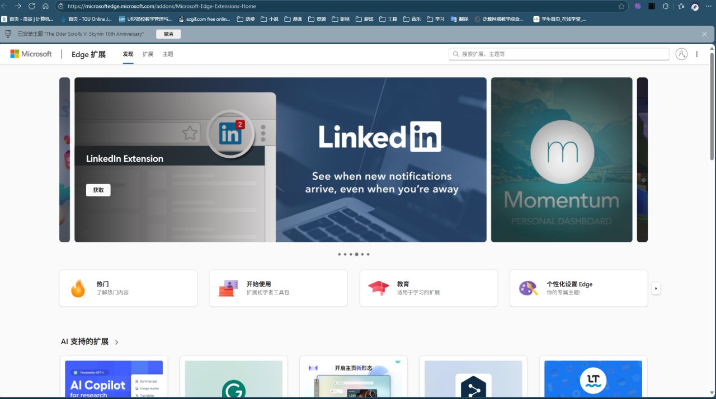The width and height of the screenshot is (716, 399).
Task: Open the 教育 category card
Action: (428, 288)
